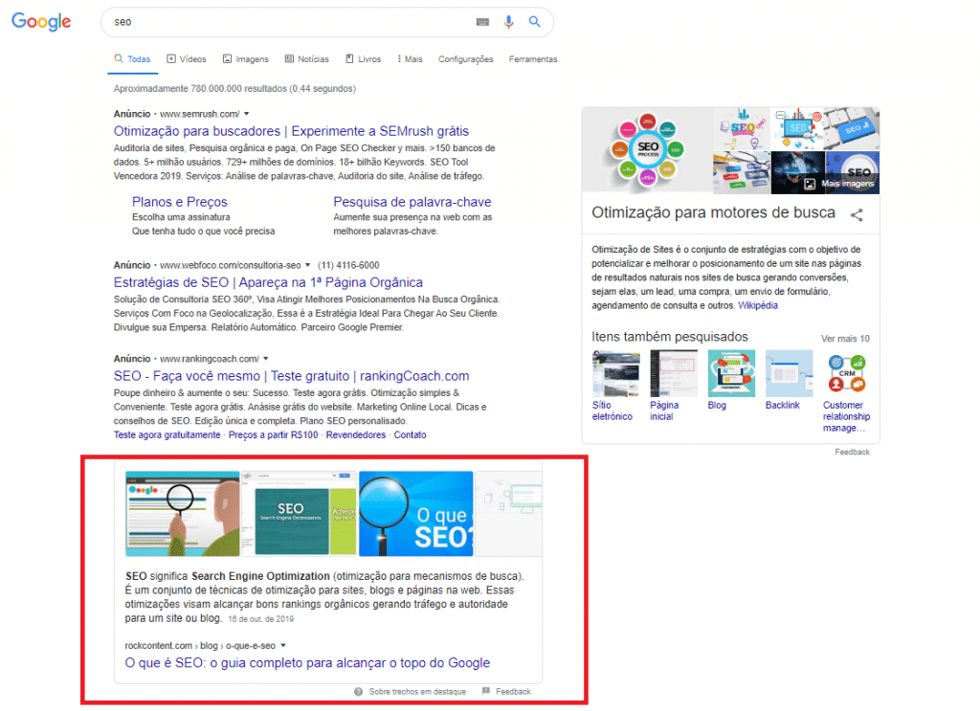
Task: Open the on-screen keyboard icon
Action: [482, 22]
